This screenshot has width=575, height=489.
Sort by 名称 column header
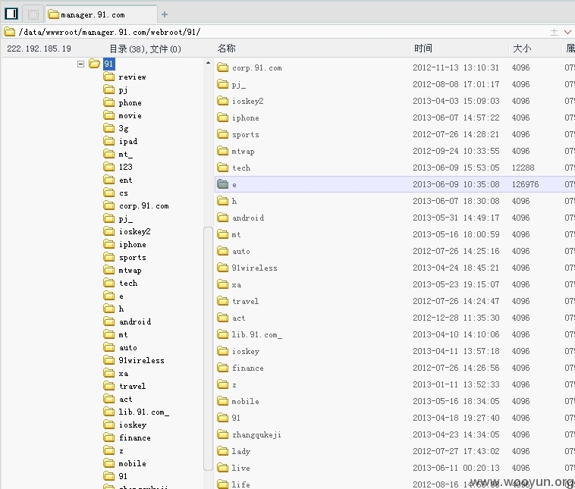tap(226, 49)
